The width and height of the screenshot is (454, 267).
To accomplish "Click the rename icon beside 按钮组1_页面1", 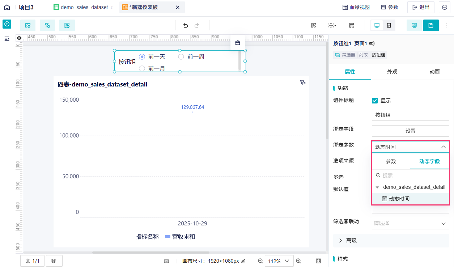I will (x=372, y=43).
